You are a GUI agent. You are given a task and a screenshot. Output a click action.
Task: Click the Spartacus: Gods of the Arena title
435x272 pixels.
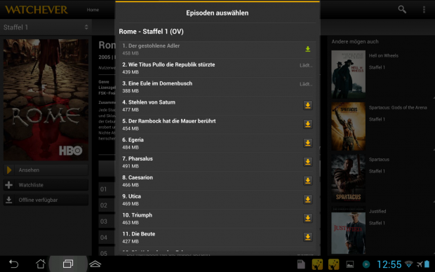click(x=398, y=107)
